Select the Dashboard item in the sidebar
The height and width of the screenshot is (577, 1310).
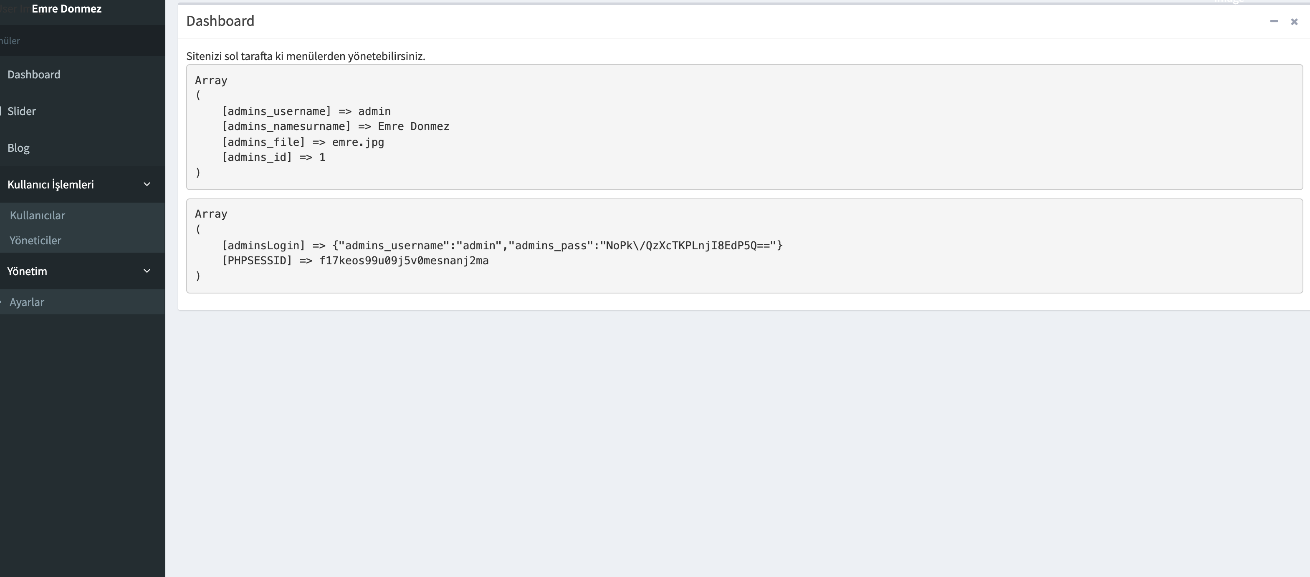tap(33, 74)
